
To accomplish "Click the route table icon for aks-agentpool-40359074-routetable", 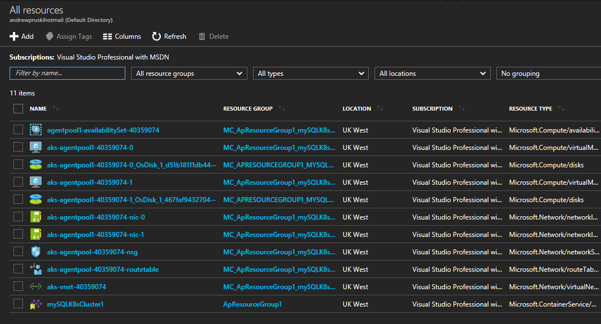I will tap(35, 269).
